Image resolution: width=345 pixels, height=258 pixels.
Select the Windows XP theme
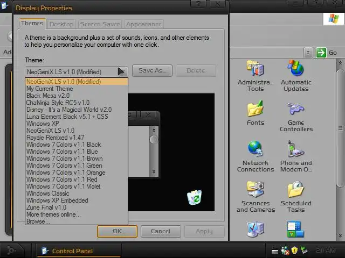tap(77, 124)
